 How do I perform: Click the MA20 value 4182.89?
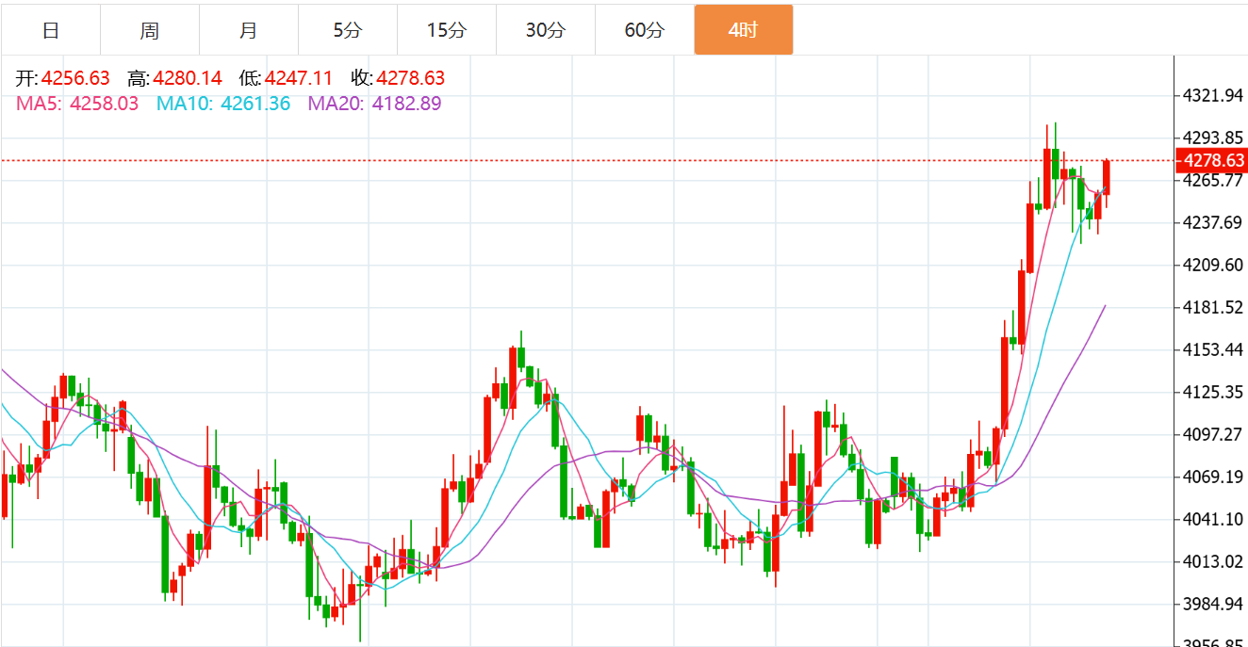pos(407,104)
